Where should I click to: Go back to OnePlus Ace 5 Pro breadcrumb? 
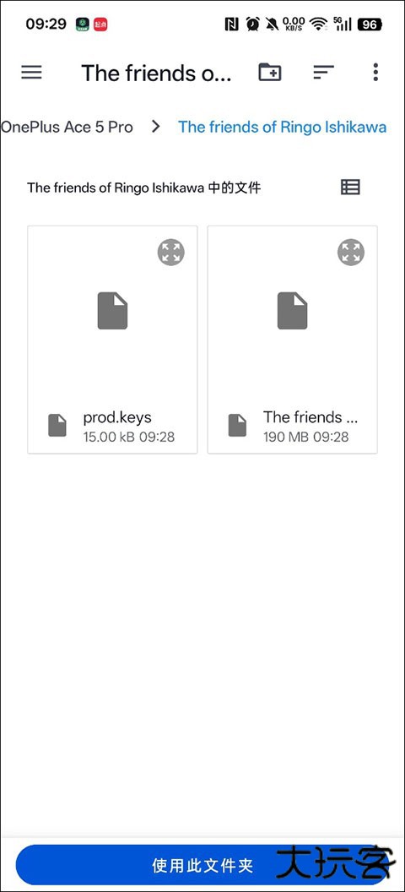point(67,127)
